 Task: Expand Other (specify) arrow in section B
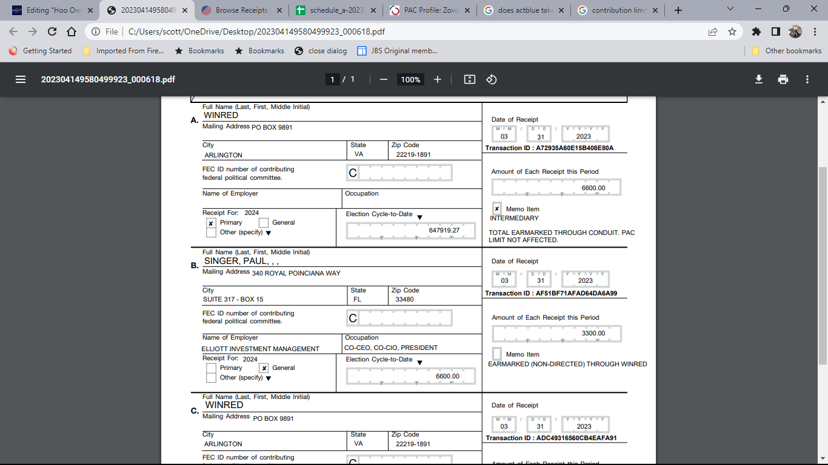tap(268, 378)
